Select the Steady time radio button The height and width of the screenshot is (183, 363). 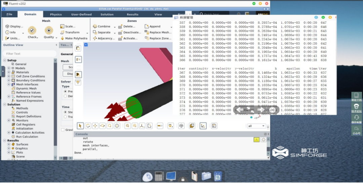65,112
